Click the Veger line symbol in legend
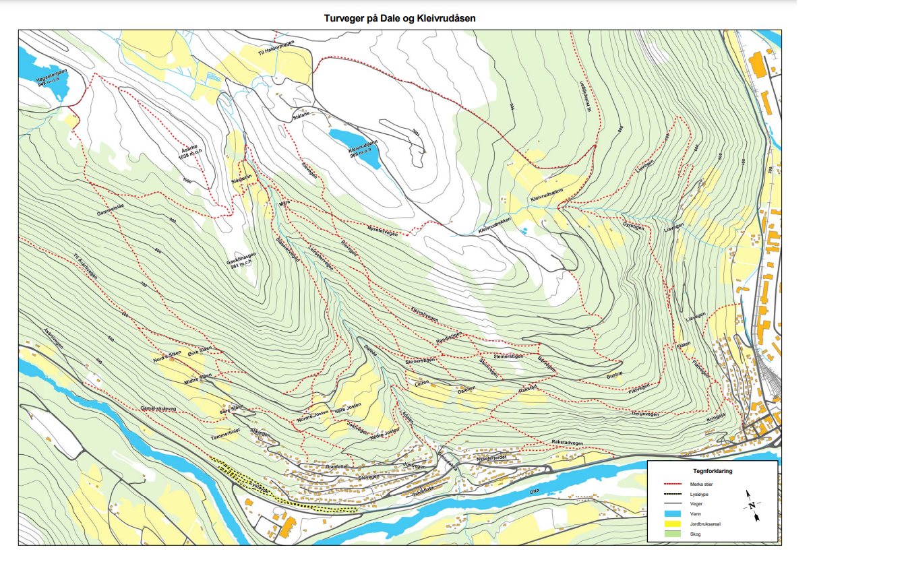The width and height of the screenshot is (906, 566). click(x=674, y=504)
